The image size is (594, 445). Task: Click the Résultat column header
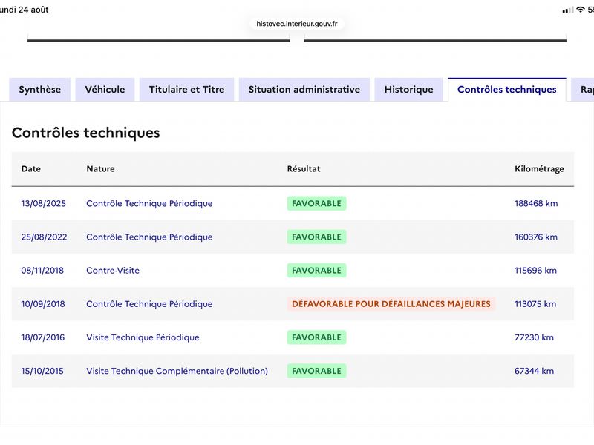point(304,169)
